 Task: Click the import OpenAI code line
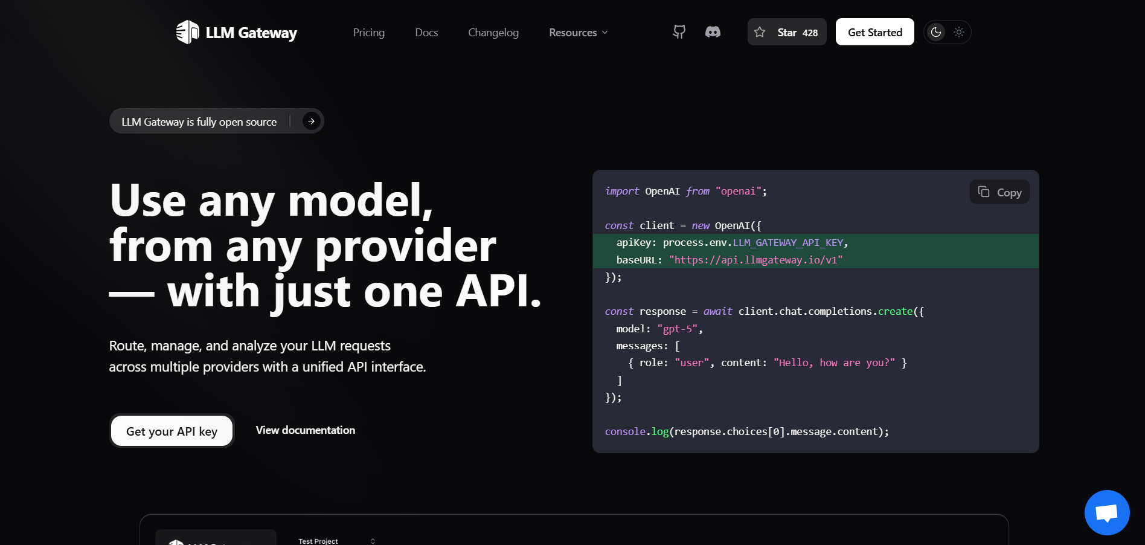pos(686,191)
